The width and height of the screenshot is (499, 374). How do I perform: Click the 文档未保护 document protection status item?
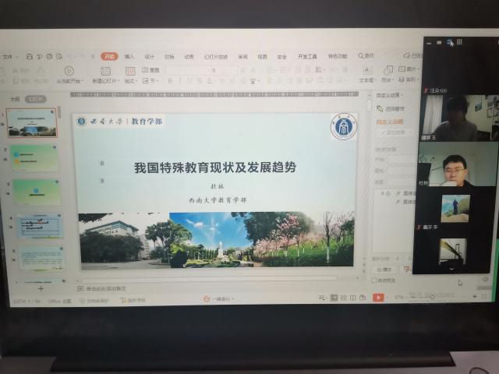pos(94,301)
